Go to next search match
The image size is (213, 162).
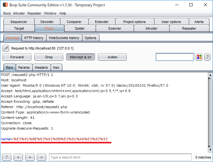click(x=42, y=157)
